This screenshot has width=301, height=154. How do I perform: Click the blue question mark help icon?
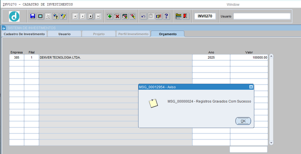coord(166,16)
